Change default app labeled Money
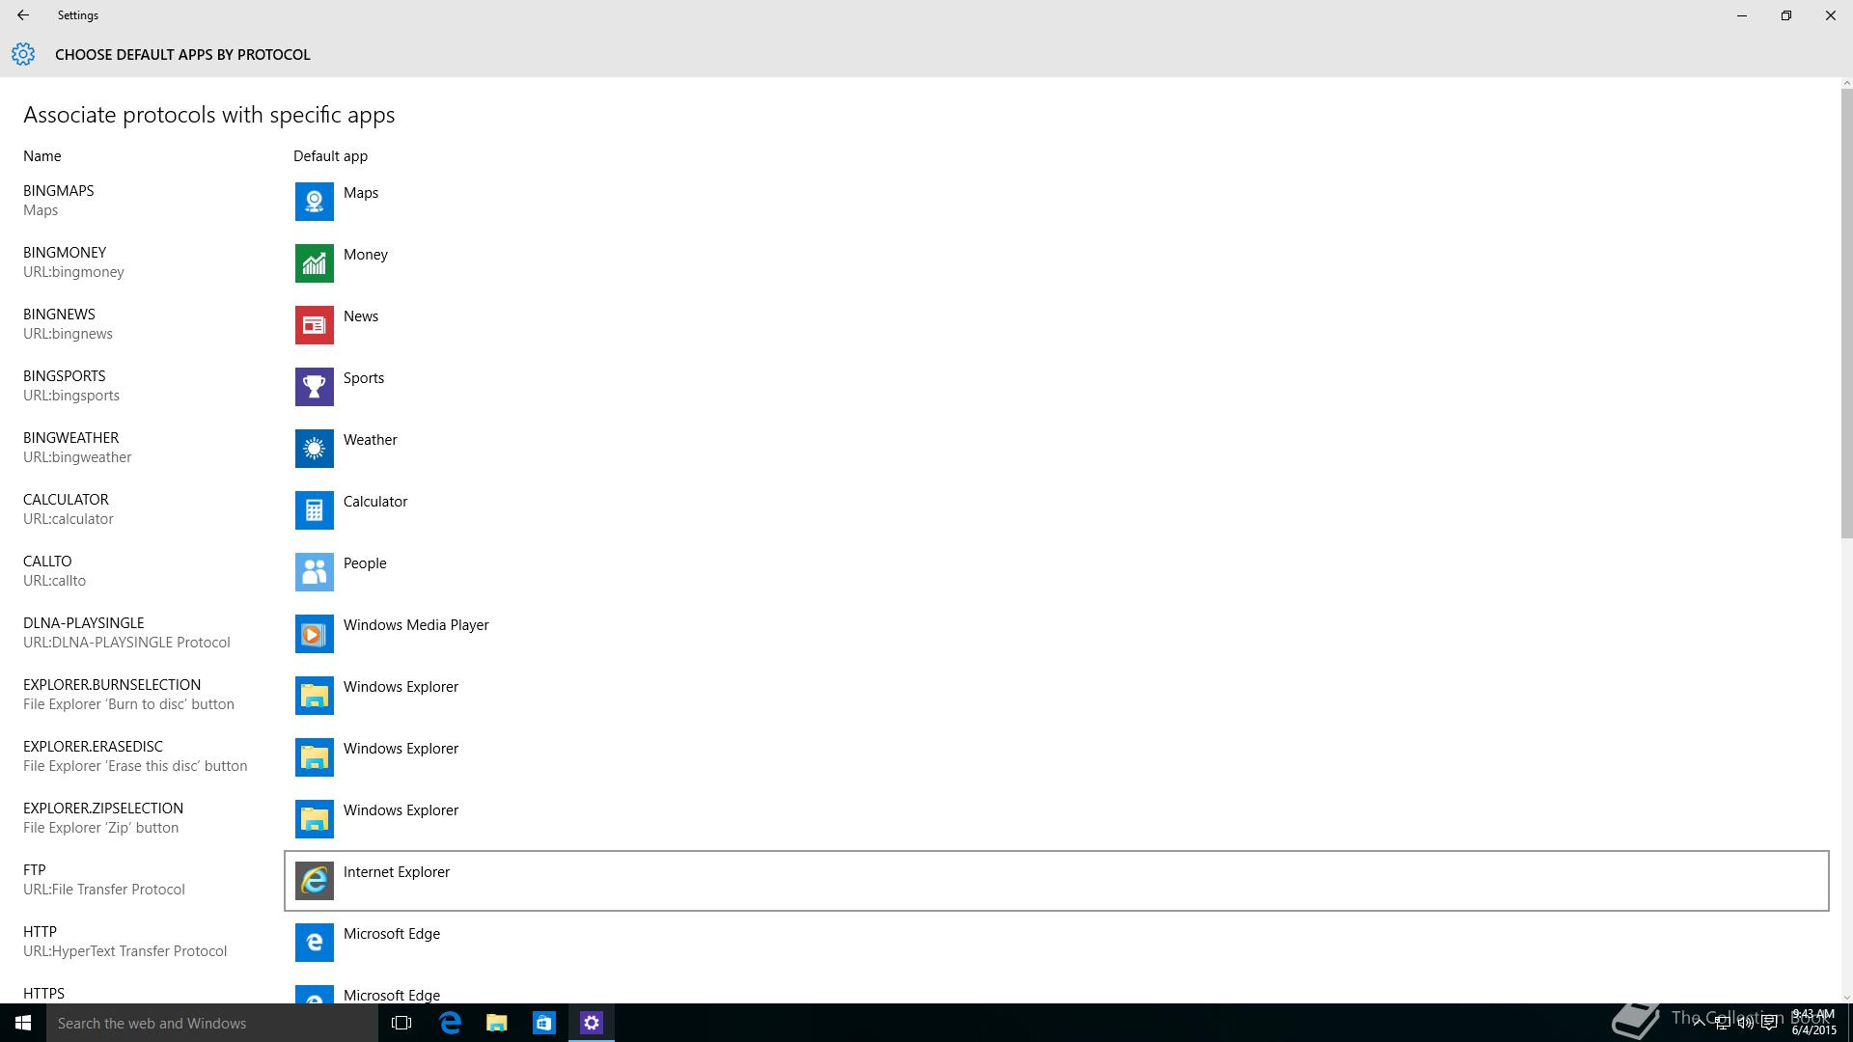1853x1042 pixels. 366,255
